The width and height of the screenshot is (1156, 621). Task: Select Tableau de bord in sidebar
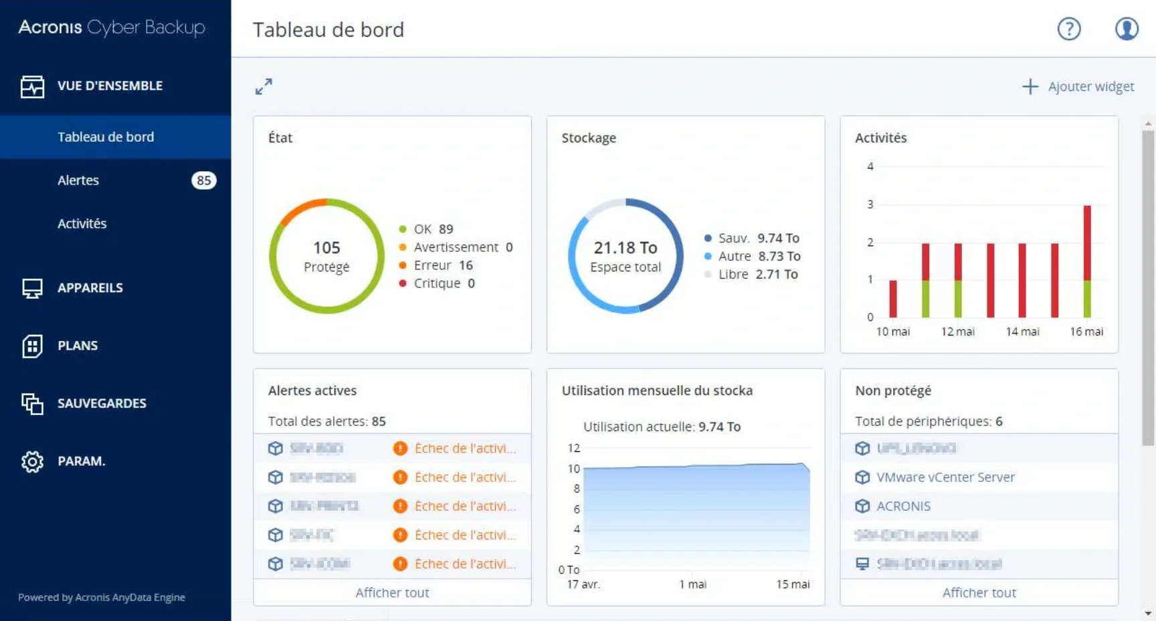(115, 137)
